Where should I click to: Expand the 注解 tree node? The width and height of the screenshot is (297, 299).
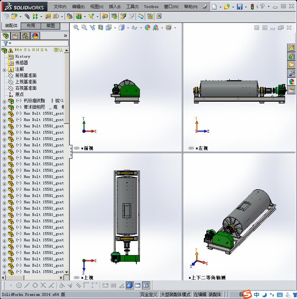4,70
